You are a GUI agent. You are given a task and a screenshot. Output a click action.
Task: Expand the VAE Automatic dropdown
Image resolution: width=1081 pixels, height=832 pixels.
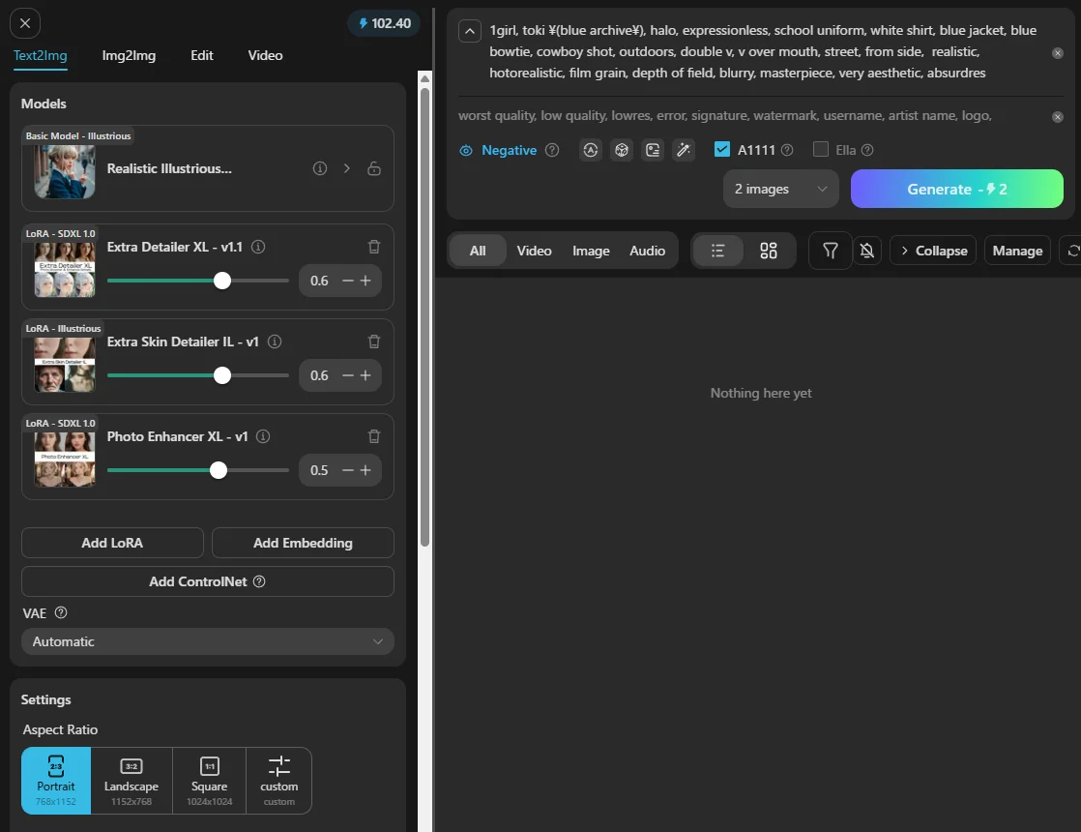click(208, 641)
